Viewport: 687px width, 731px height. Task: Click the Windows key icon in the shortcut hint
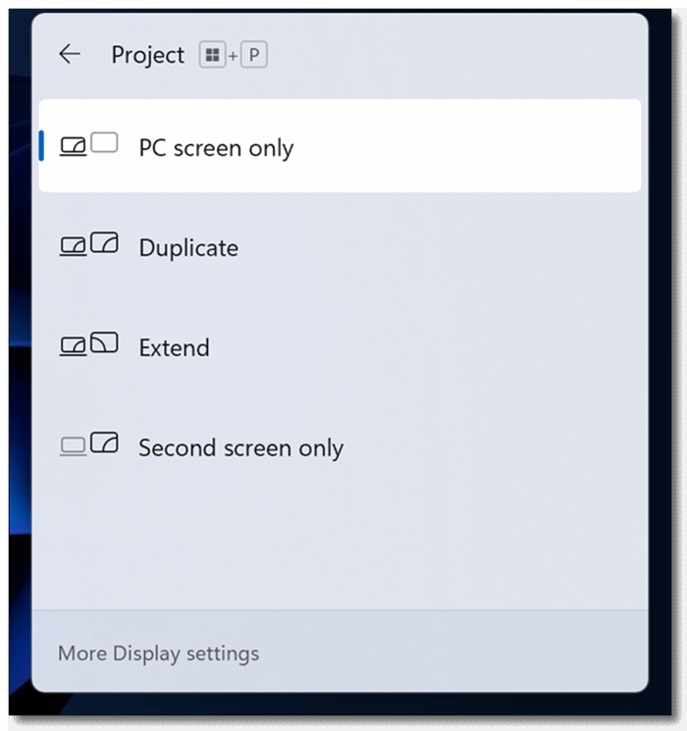[x=212, y=56]
